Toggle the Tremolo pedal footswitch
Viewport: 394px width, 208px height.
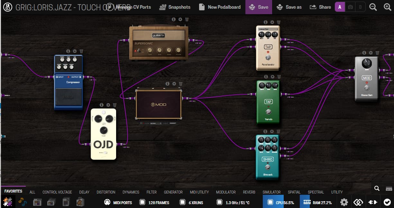(x=268, y=112)
